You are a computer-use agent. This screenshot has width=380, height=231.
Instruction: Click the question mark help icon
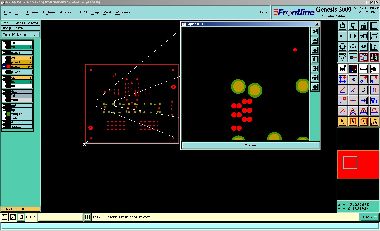(374, 47)
